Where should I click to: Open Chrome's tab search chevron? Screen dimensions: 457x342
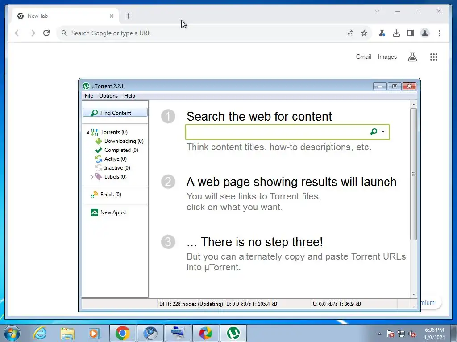coord(377,11)
